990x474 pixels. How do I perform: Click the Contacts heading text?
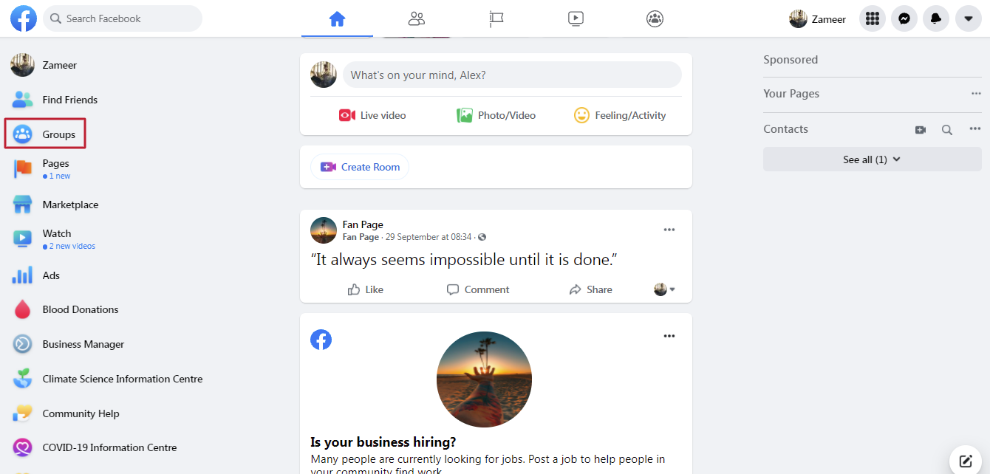point(785,129)
